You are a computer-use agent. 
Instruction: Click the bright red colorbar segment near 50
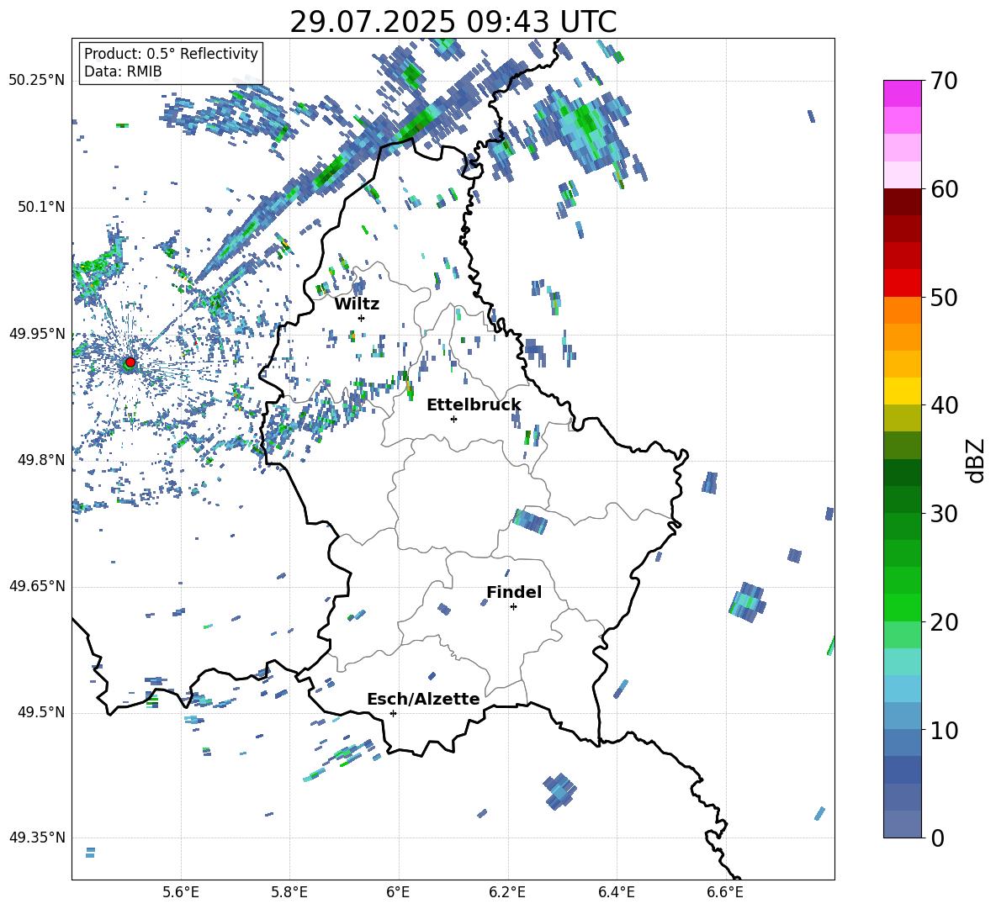coord(902,283)
